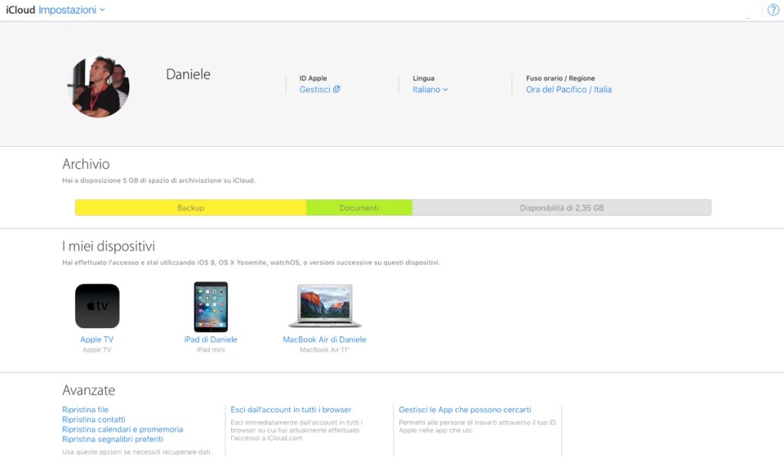Image resolution: width=784 pixels, height=461 pixels.
Task: Click Daniele's profile photo
Action: click(98, 86)
